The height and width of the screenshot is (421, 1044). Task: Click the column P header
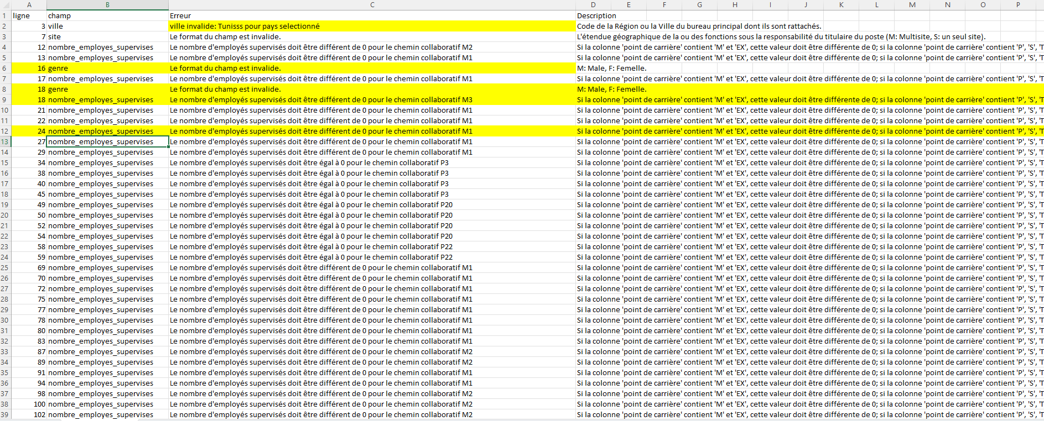[1018, 5]
